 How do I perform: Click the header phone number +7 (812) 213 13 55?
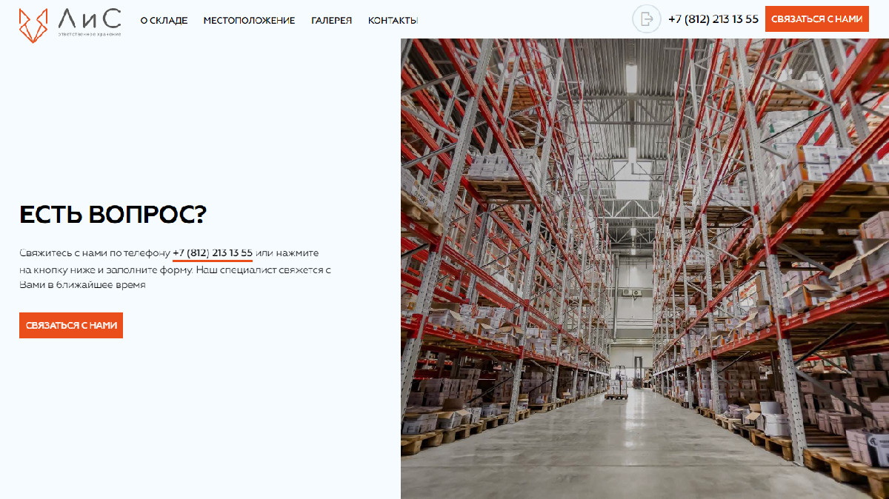713,19
